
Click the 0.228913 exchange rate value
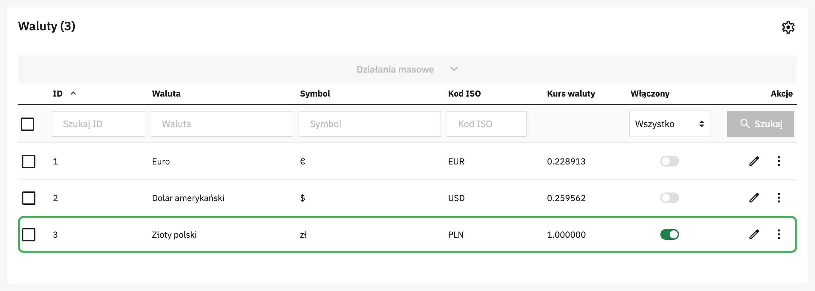566,161
